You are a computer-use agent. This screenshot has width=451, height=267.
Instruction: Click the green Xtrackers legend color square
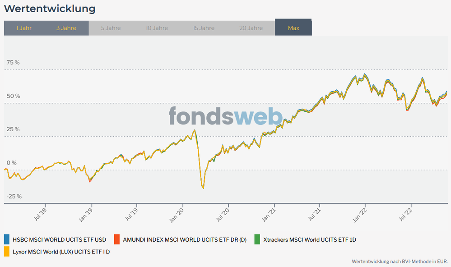(x=257, y=239)
